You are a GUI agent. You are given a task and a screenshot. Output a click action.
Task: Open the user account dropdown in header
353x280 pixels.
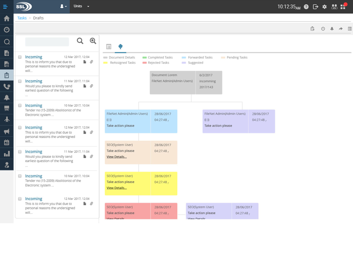point(63,7)
